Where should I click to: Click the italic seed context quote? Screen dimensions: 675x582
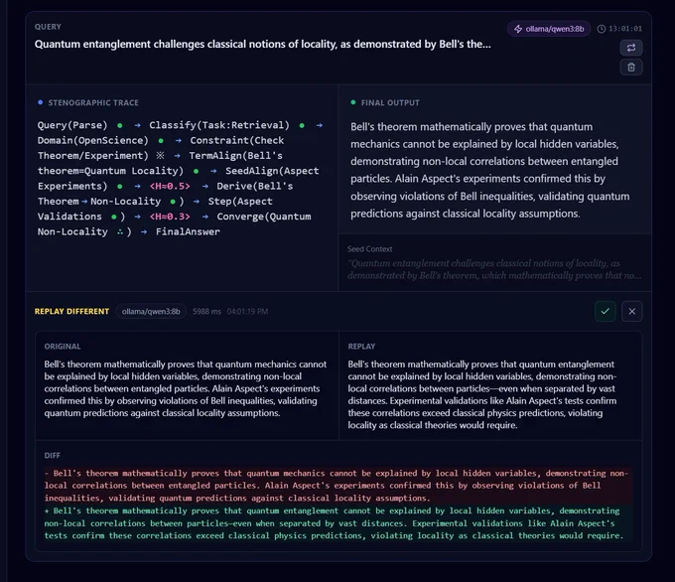click(x=494, y=269)
